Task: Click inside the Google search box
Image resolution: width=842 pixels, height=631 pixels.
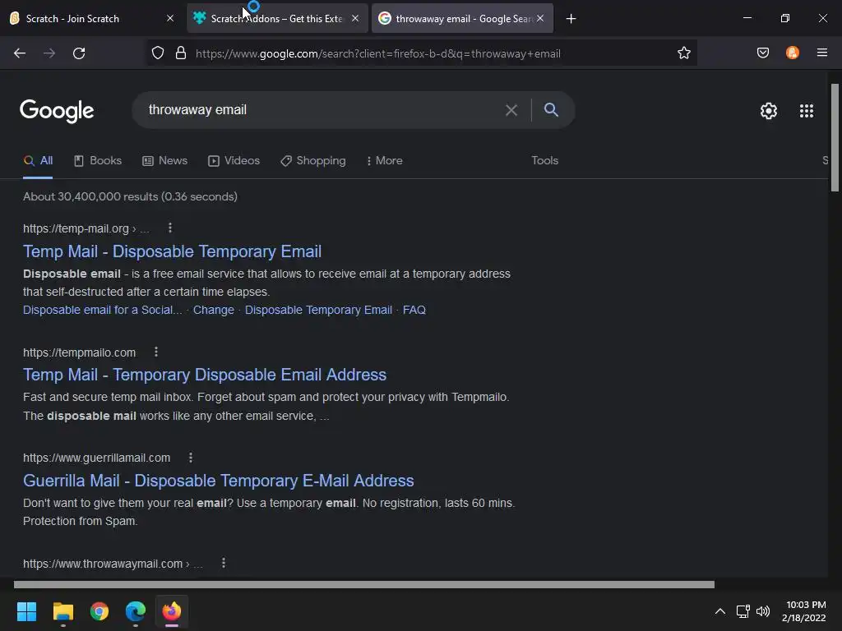Action: [x=322, y=110]
